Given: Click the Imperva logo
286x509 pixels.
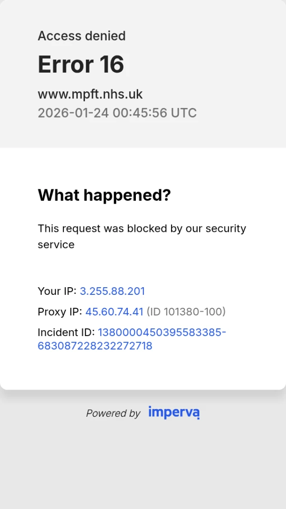Looking at the screenshot, I should click(x=174, y=412).
